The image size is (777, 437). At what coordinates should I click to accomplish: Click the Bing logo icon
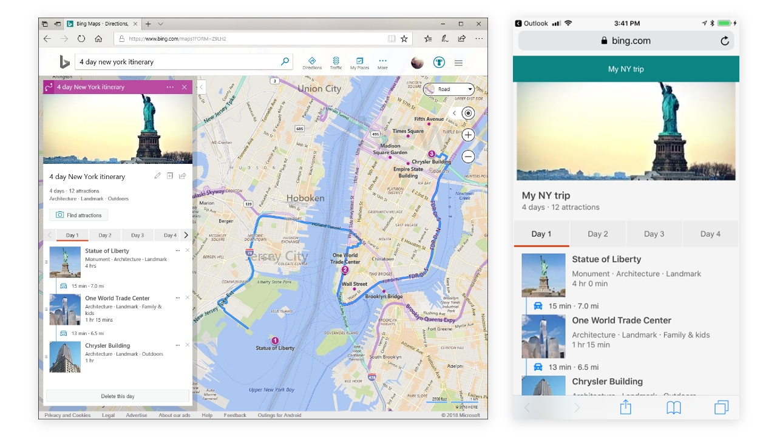tap(64, 62)
